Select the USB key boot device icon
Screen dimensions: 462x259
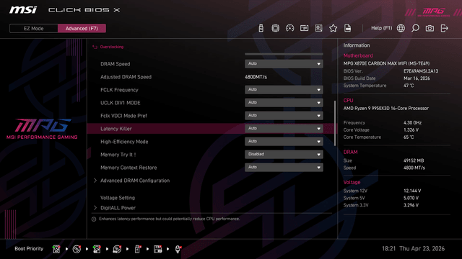point(137,249)
